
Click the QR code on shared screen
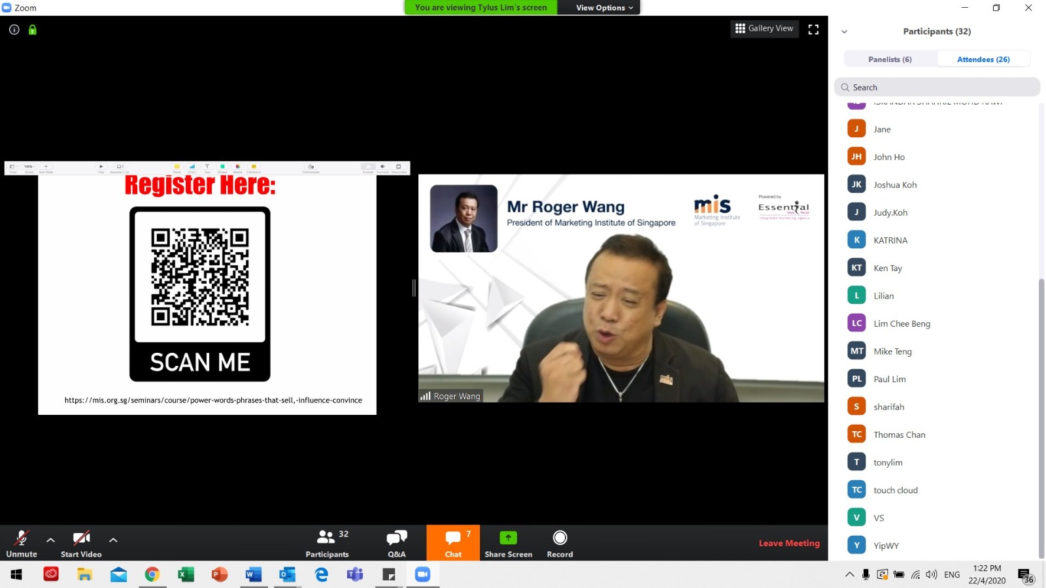click(x=200, y=277)
